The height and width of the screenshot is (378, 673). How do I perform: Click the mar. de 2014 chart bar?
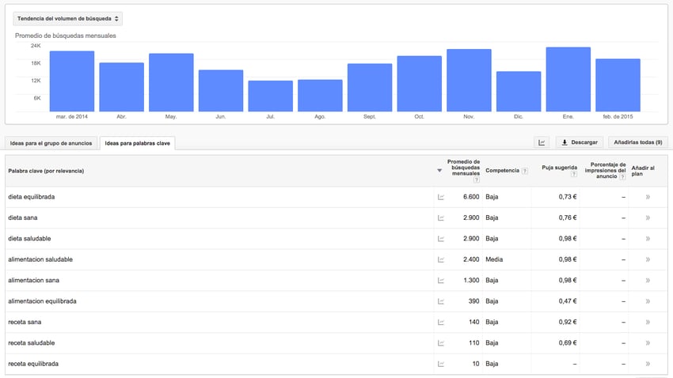click(x=72, y=81)
